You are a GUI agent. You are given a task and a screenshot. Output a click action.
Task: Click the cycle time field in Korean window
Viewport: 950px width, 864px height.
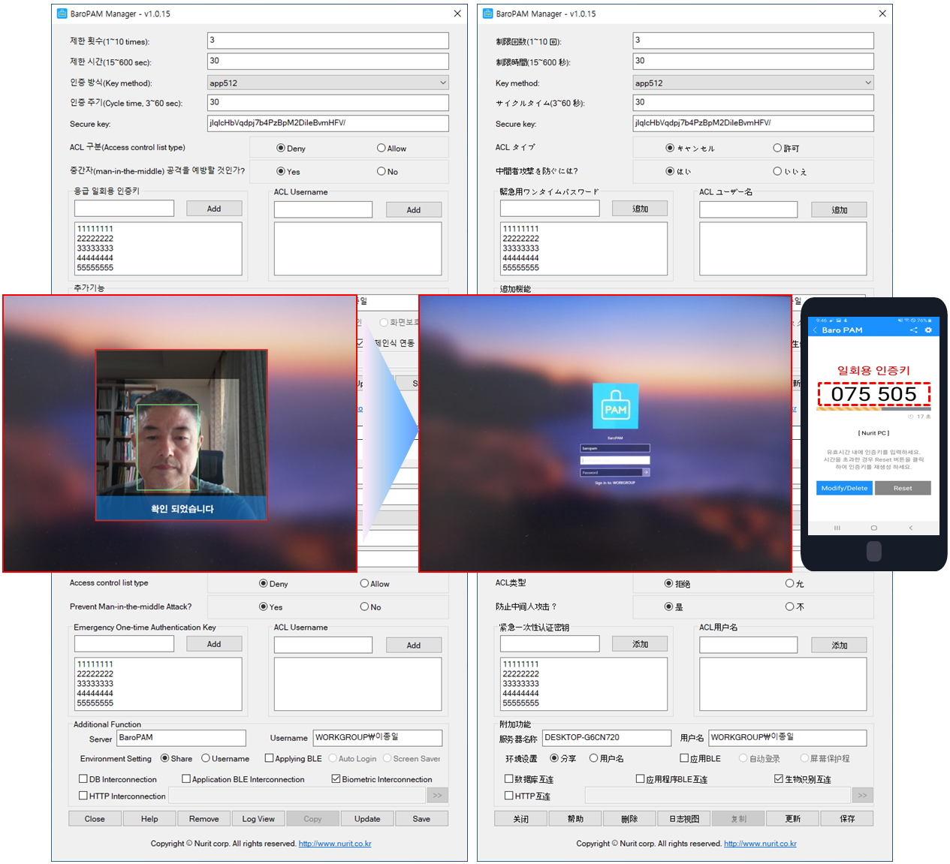[x=328, y=103]
